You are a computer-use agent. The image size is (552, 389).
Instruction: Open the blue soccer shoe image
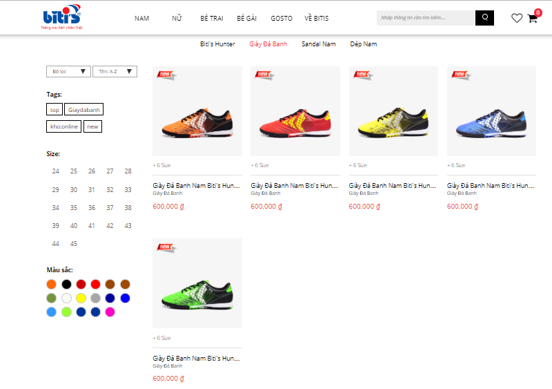[491, 111]
